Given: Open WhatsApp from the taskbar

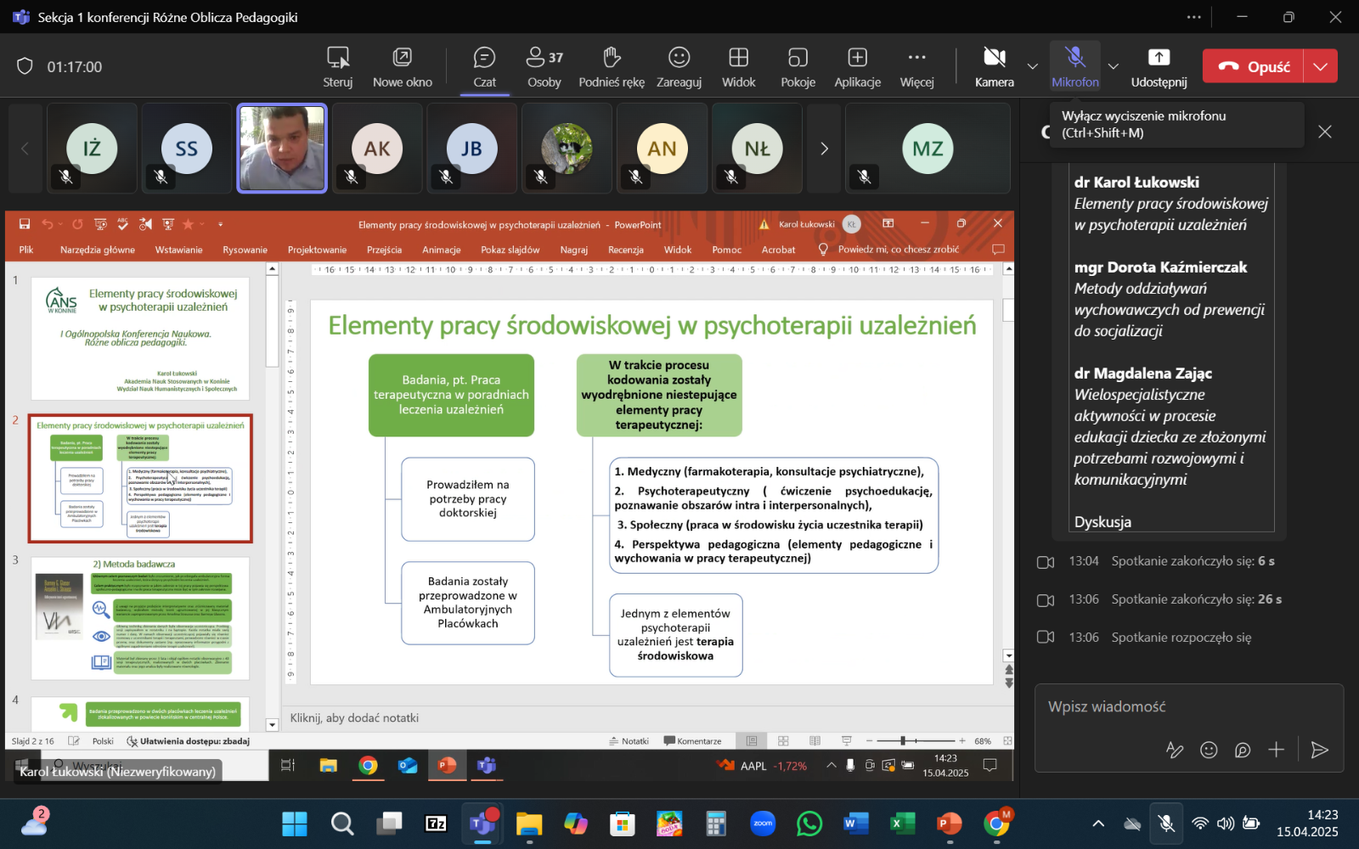Looking at the screenshot, I should click(x=809, y=824).
